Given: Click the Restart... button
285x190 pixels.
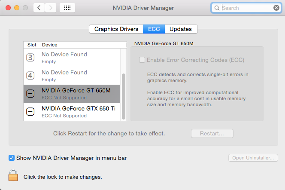Looking at the screenshot, I should click(x=212, y=133).
